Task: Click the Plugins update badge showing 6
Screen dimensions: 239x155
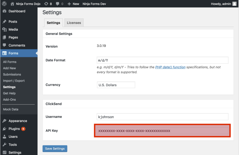Action: (23, 129)
